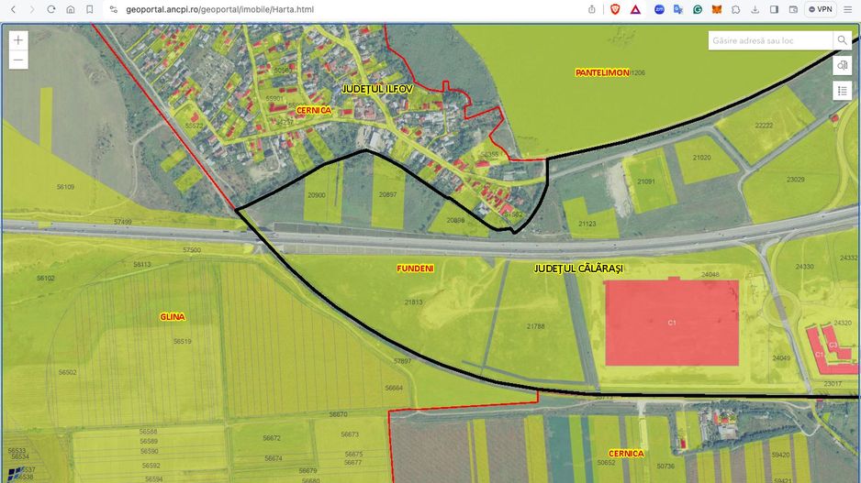This screenshot has height=483, width=861.
Task: Click parcel 56502 on the map
Action: tap(68, 373)
